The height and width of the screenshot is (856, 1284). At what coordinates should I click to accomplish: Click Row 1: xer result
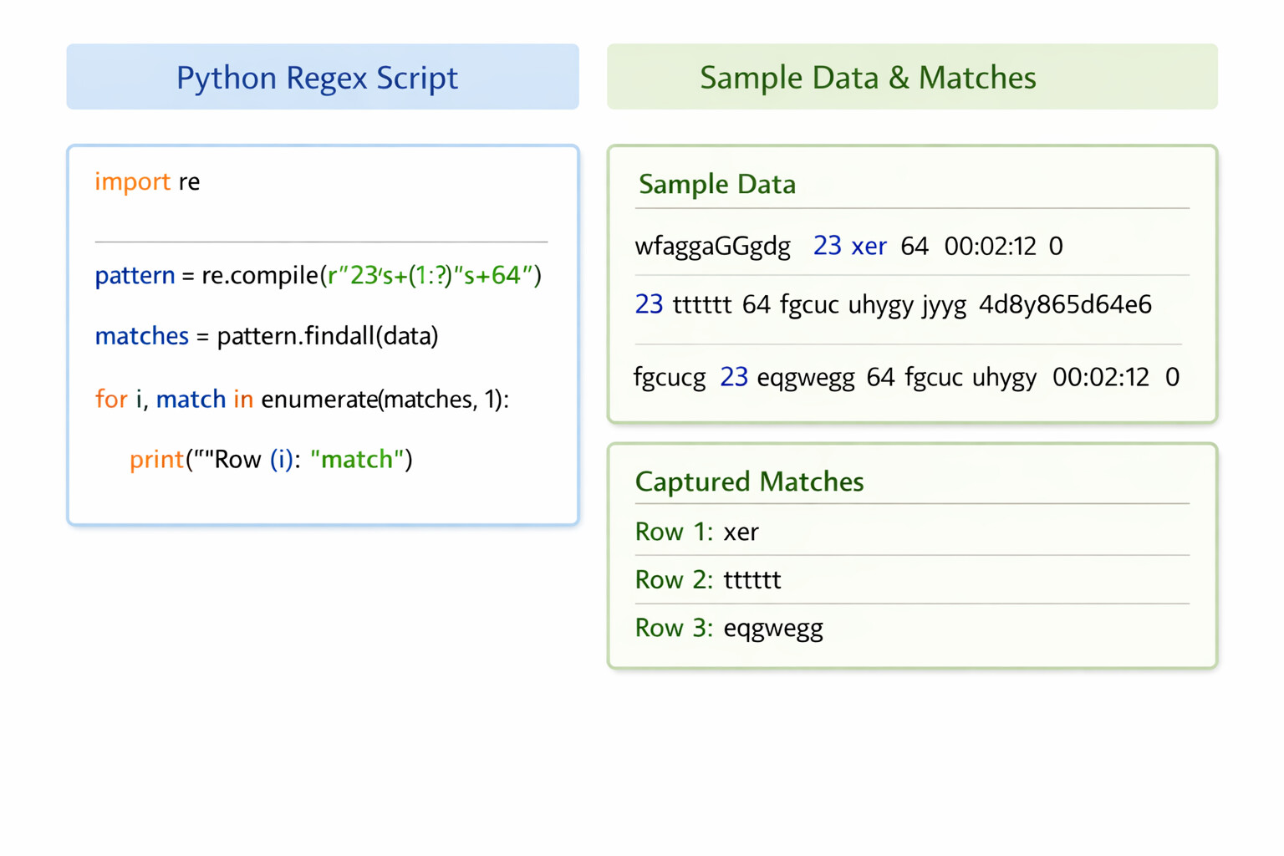(696, 532)
